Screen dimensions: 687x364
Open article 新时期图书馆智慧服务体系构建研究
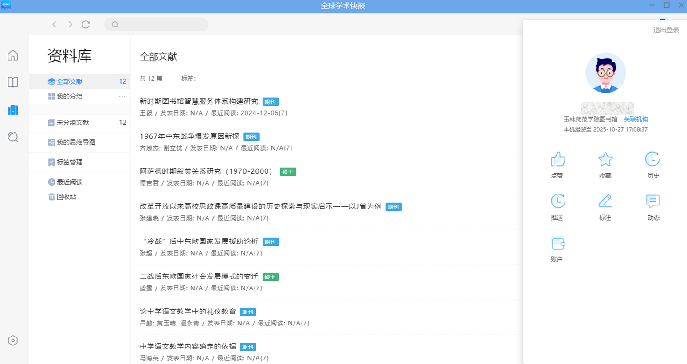[x=199, y=101]
